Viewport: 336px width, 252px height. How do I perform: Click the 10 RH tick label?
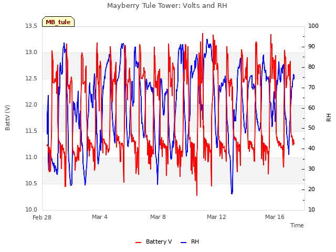(311, 210)
